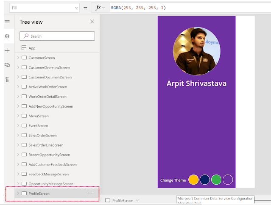Select the dark blue theme circle
271x205 pixels.
coord(205,180)
